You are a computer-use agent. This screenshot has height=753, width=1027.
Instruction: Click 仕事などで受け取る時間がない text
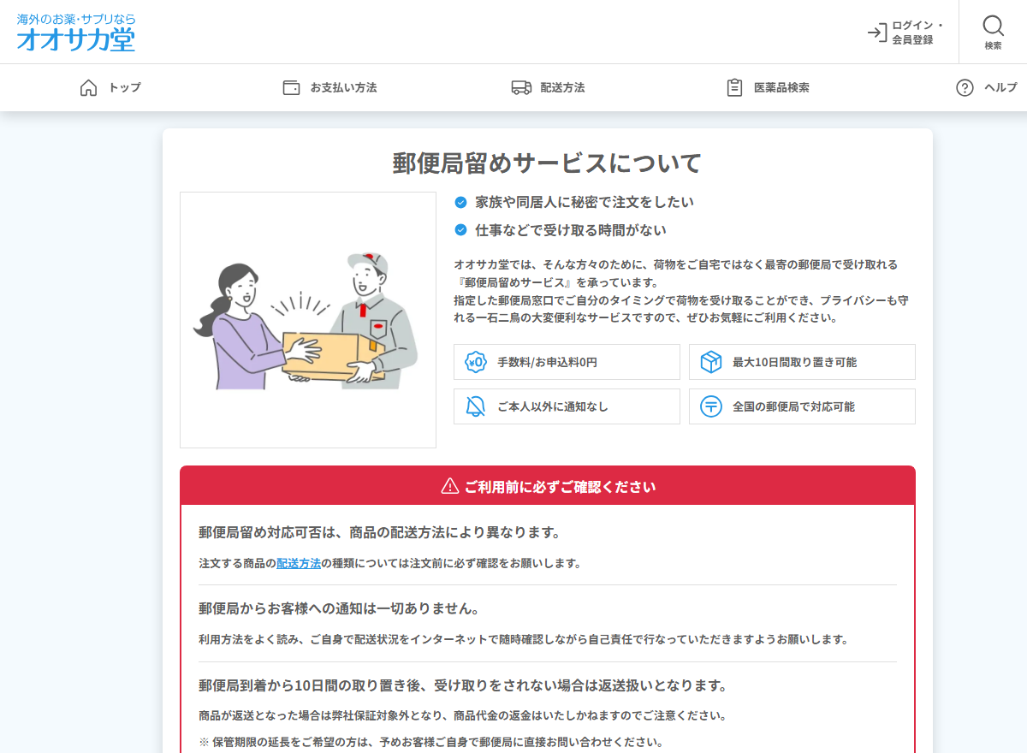pos(571,230)
